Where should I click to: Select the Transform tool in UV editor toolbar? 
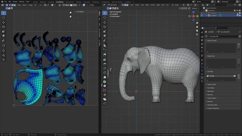coord(3,36)
